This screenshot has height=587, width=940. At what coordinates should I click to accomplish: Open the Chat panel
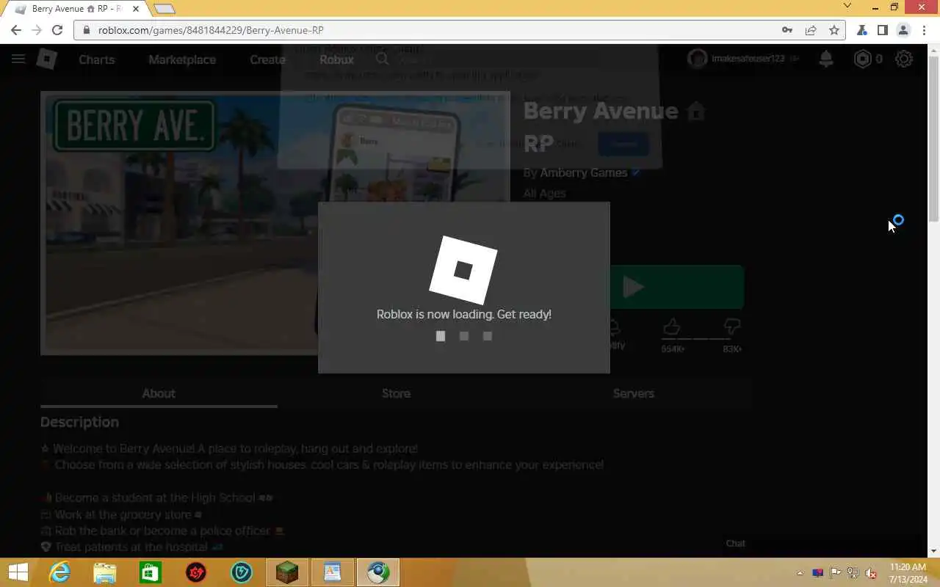tap(735, 543)
